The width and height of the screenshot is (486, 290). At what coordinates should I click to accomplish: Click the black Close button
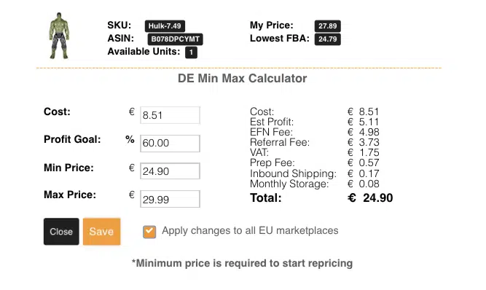[x=61, y=232]
